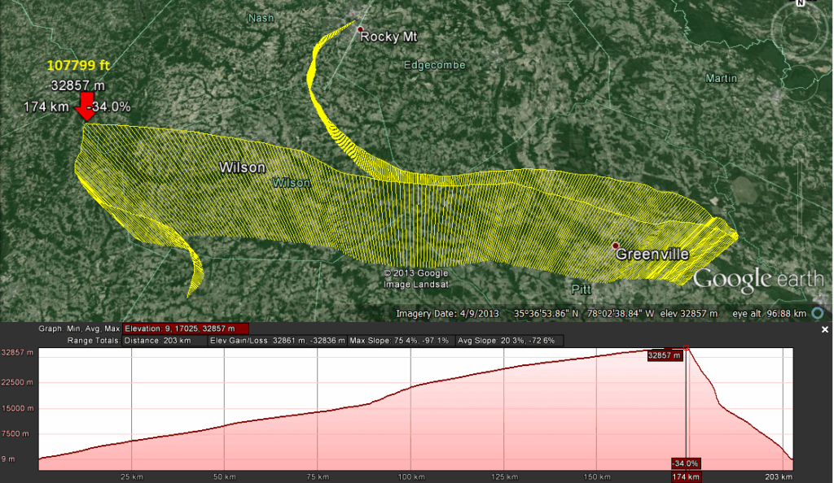Click the 32857 m peak label on graph
This screenshot has width=834, height=483.
664,355
